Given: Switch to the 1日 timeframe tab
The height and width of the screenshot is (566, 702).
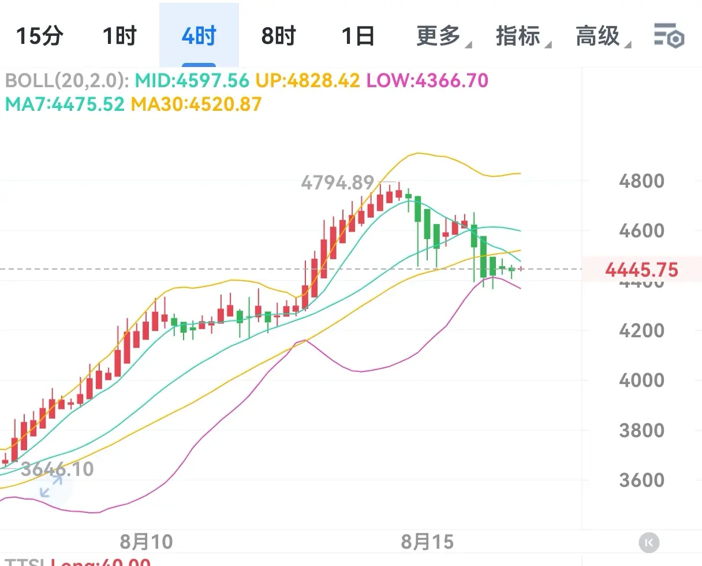Looking at the screenshot, I should point(358,36).
